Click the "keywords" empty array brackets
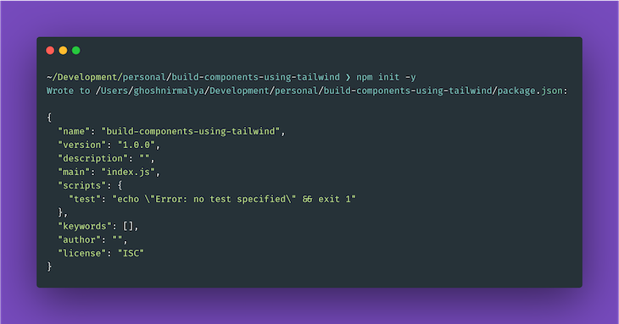This screenshot has width=619, height=324. (x=128, y=227)
